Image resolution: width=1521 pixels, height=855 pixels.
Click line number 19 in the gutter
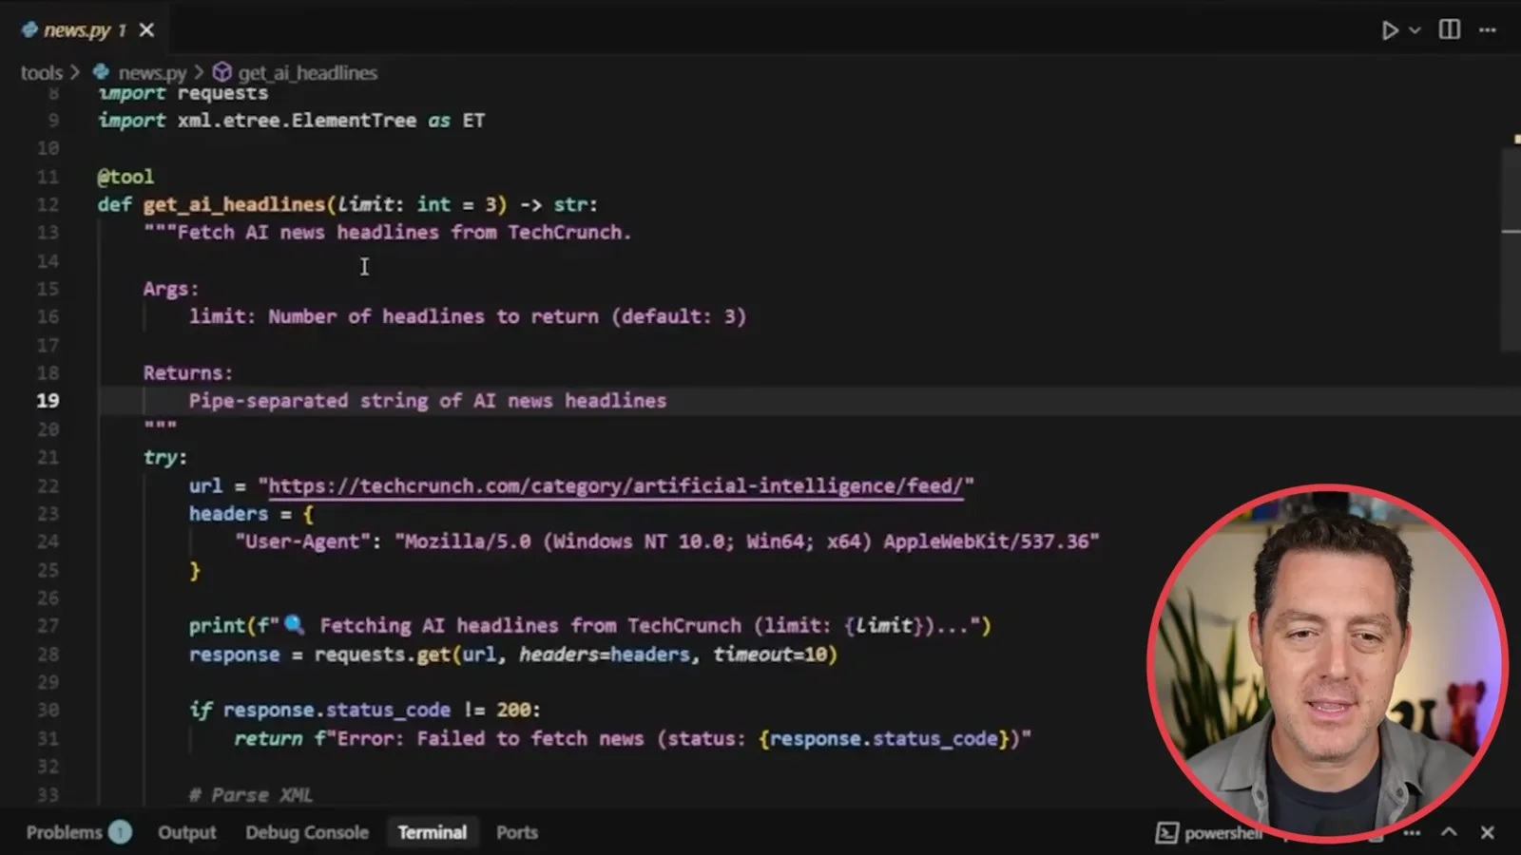pyautogui.click(x=48, y=401)
